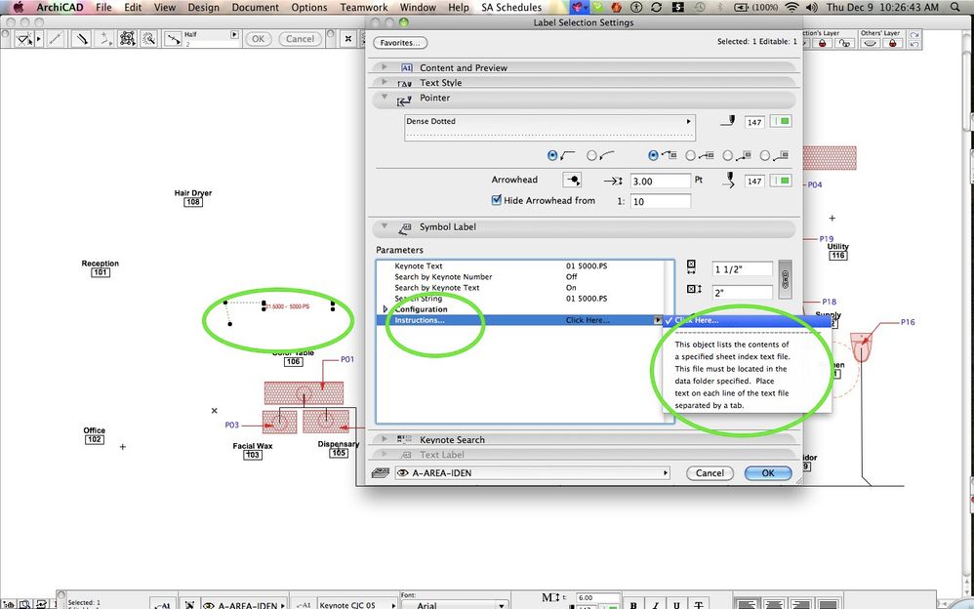Click the thick diagonal pen tool icon
Viewport: 974px width, 609px height.
coord(82,39)
